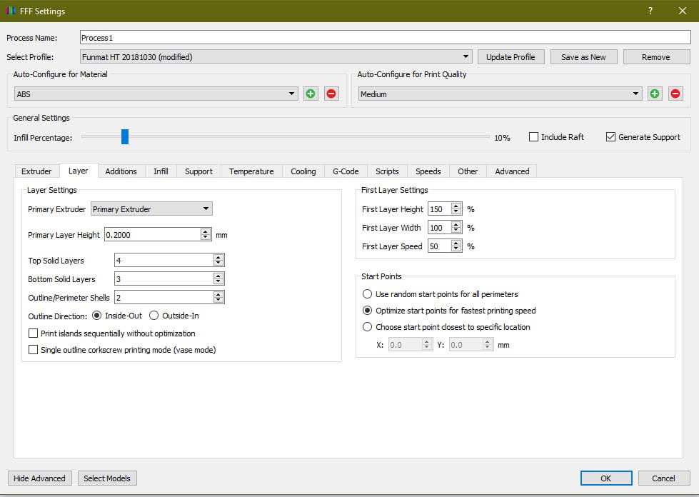Click red remove button for material ABS
Image resolution: width=699 pixels, height=497 pixels.
click(x=331, y=94)
